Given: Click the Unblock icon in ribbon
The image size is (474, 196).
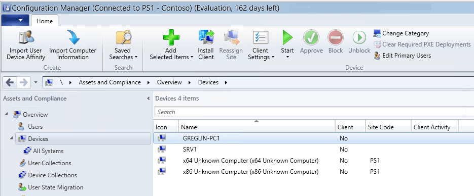Looking at the screenshot, I should pyautogui.click(x=359, y=38).
